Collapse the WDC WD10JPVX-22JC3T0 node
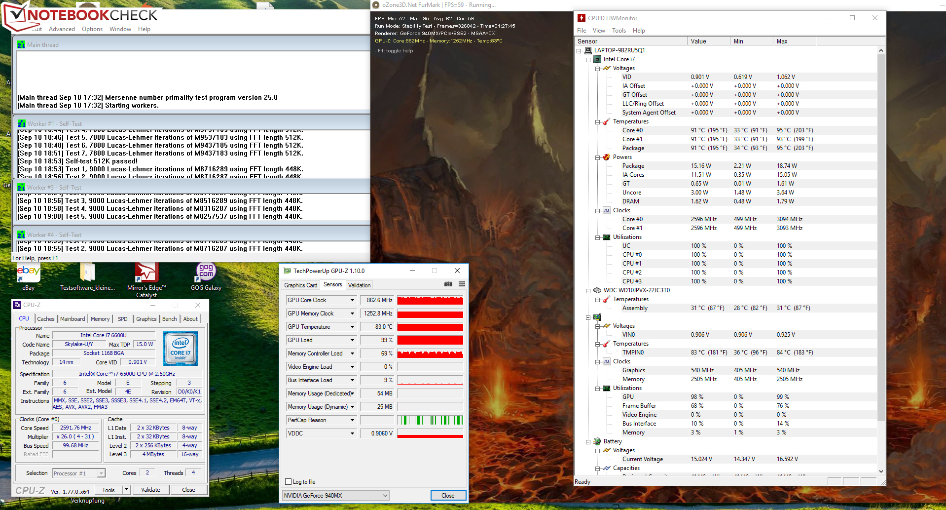The width and height of the screenshot is (946, 510). pyautogui.click(x=588, y=290)
